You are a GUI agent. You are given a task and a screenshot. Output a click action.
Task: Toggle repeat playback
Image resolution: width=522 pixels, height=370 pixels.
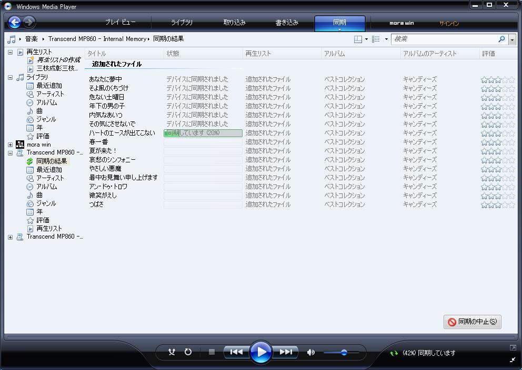click(188, 352)
